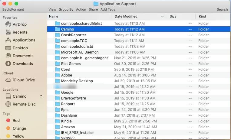Click Add Tags in toolbar
This screenshot has width=231, height=140.
[x=108, y=9]
